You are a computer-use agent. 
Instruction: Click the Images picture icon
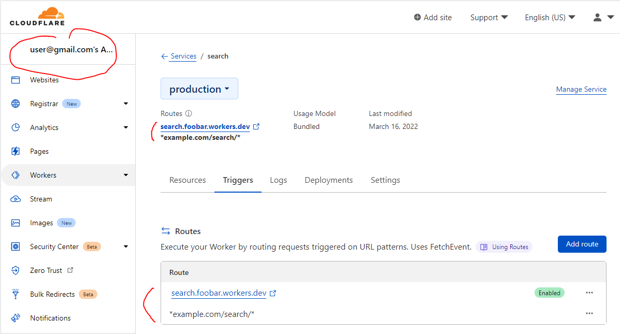point(16,223)
